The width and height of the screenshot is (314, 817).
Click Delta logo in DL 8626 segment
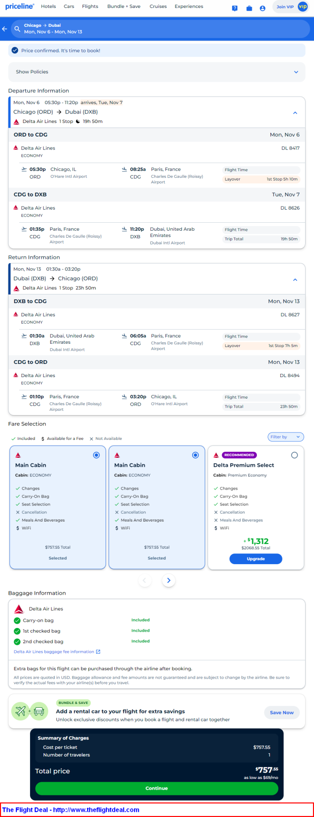pyautogui.click(x=16, y=208)
